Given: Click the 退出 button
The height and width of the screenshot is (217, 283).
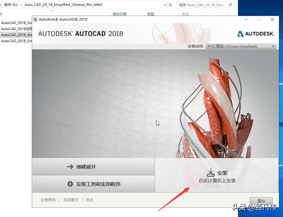Looking at the screenshot, I should (261, 201).
